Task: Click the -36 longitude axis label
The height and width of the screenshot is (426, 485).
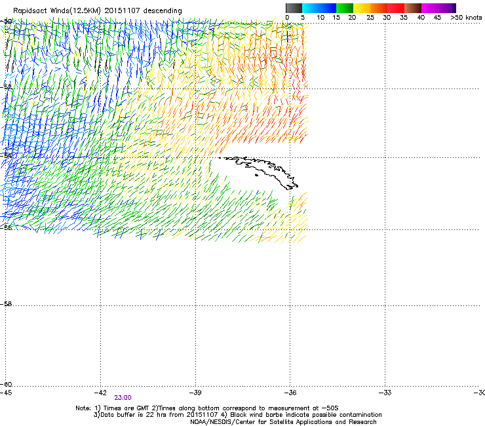Action: click(x=290, y=393)
